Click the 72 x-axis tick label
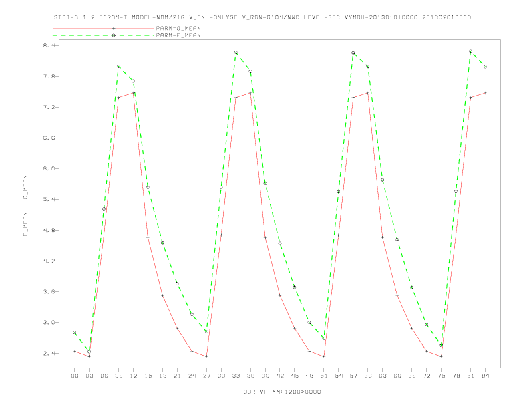The width and height of the screenshot is (529, 409). click(426, 376)
